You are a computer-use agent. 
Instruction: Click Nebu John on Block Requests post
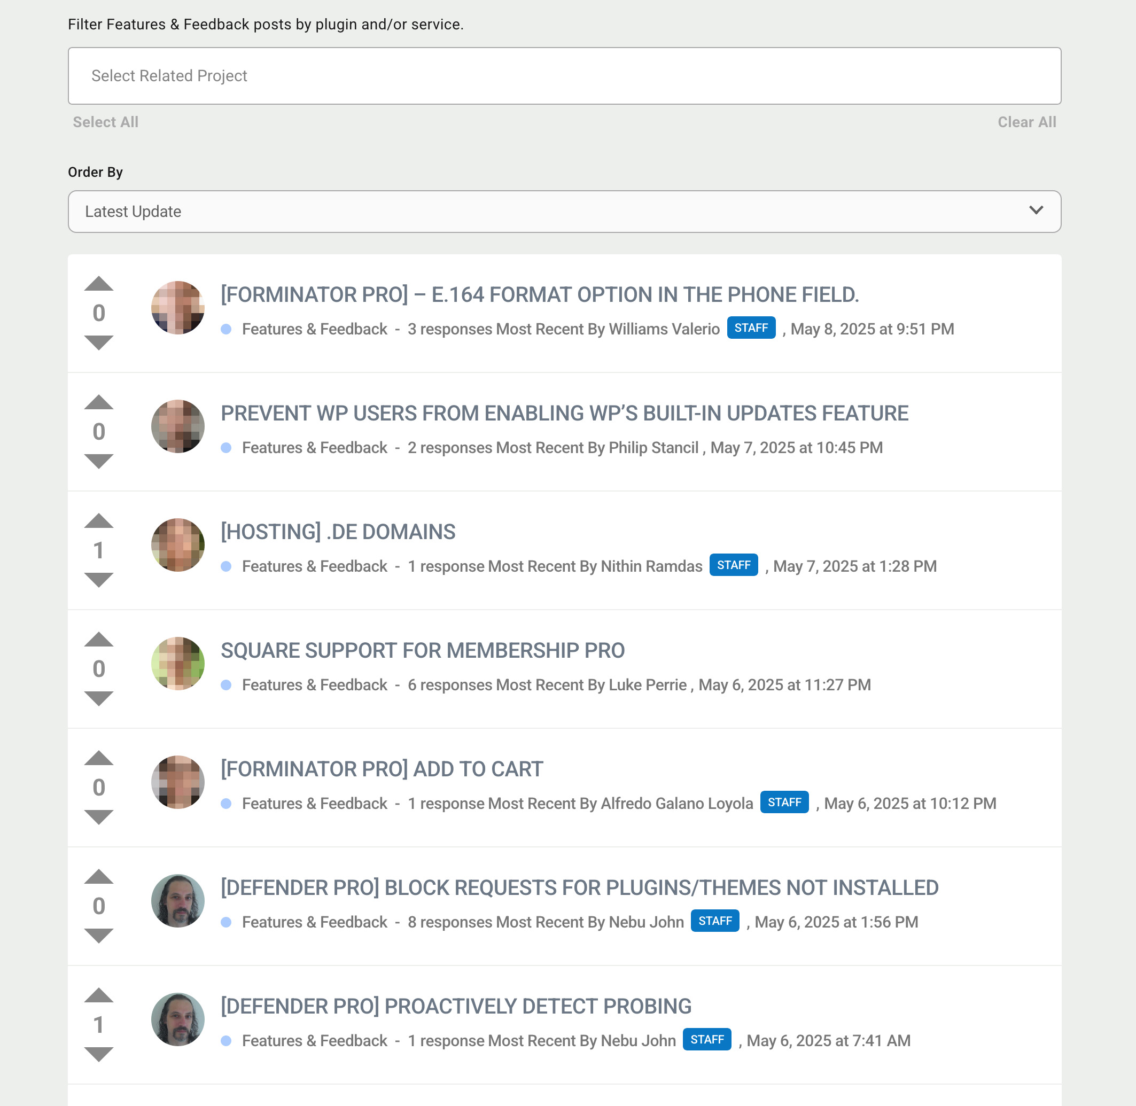tap(647, 922)
